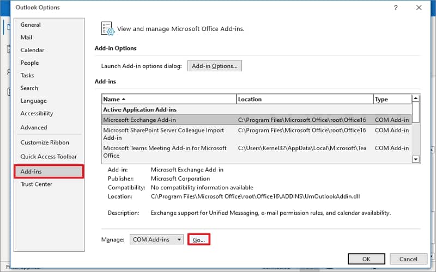
Task: Confirm with the OK button
Action: 366,259
